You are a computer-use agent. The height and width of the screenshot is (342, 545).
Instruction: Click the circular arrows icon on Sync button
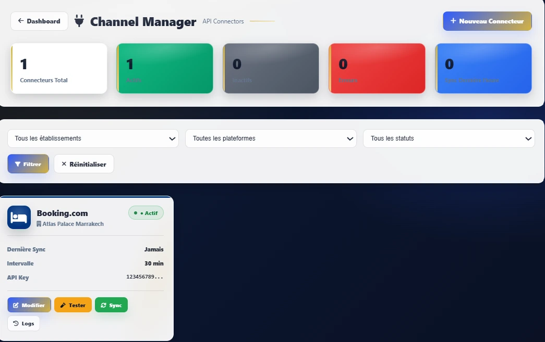point(104,305)
